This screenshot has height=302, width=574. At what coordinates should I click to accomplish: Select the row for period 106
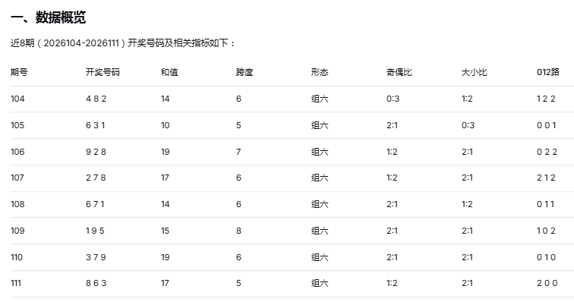coord(292,152)
